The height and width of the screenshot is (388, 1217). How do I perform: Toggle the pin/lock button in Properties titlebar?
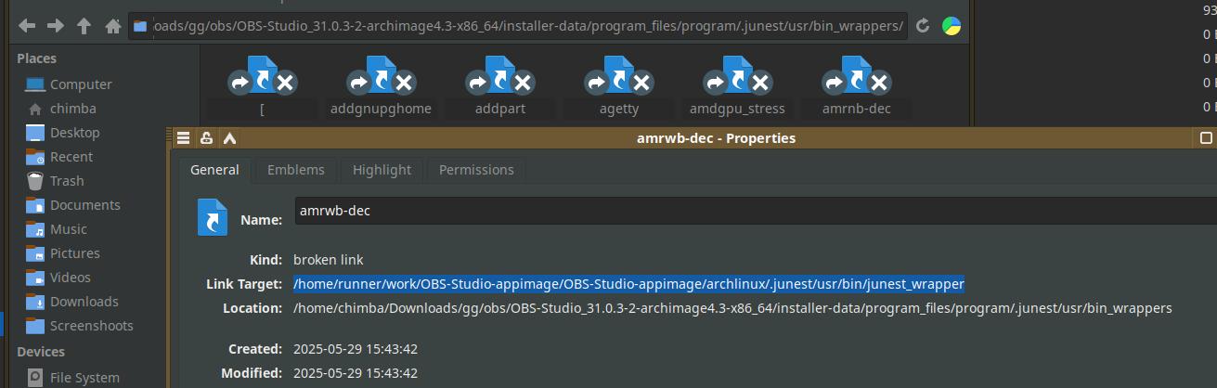click(206, 138)
